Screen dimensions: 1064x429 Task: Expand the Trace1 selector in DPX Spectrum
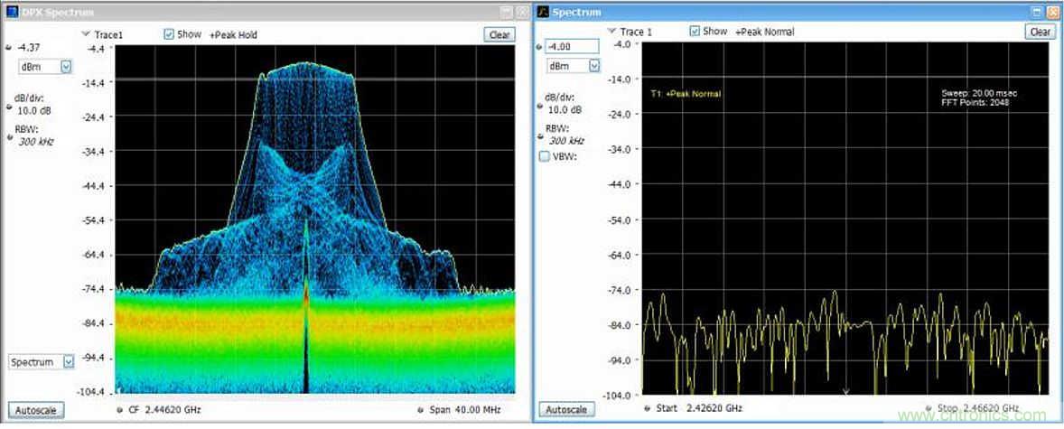coord(86,34)
